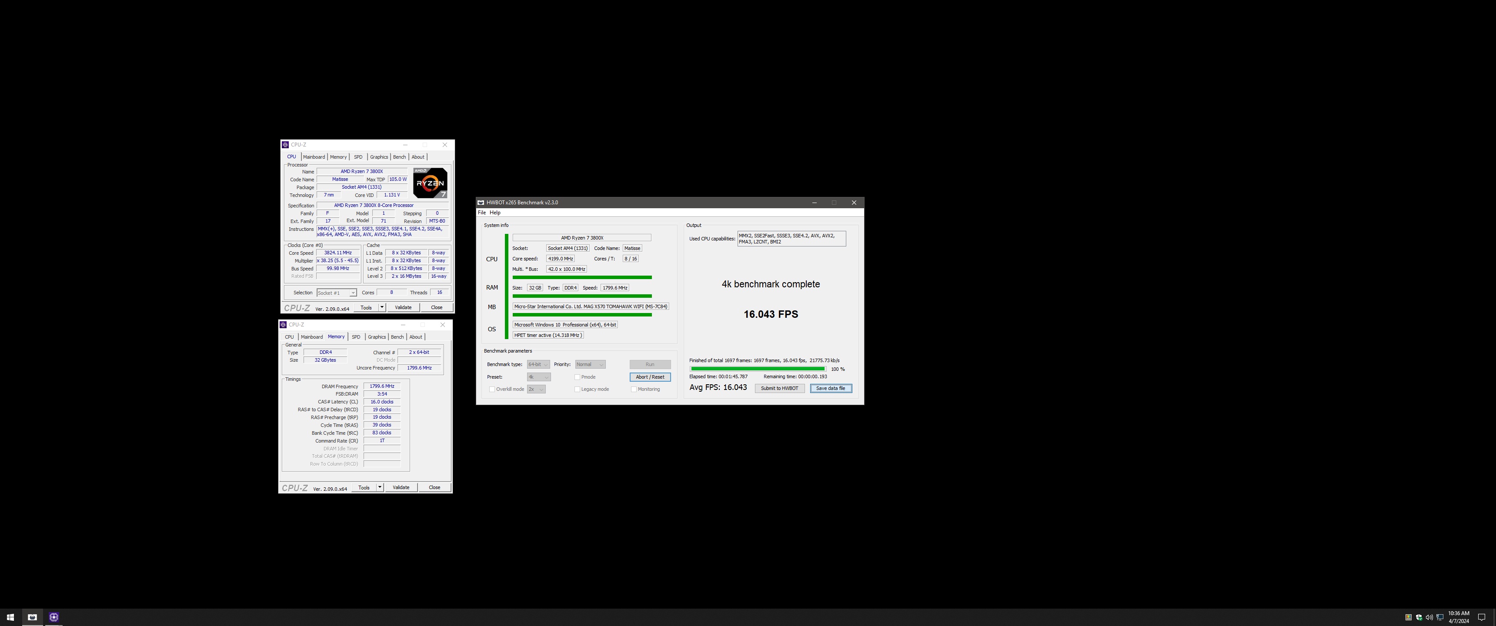Click HWBOT x265 taskbar icon
The width and height of the screenshot is (1496, 626).
pyautogui.click(x=33, y=617)
